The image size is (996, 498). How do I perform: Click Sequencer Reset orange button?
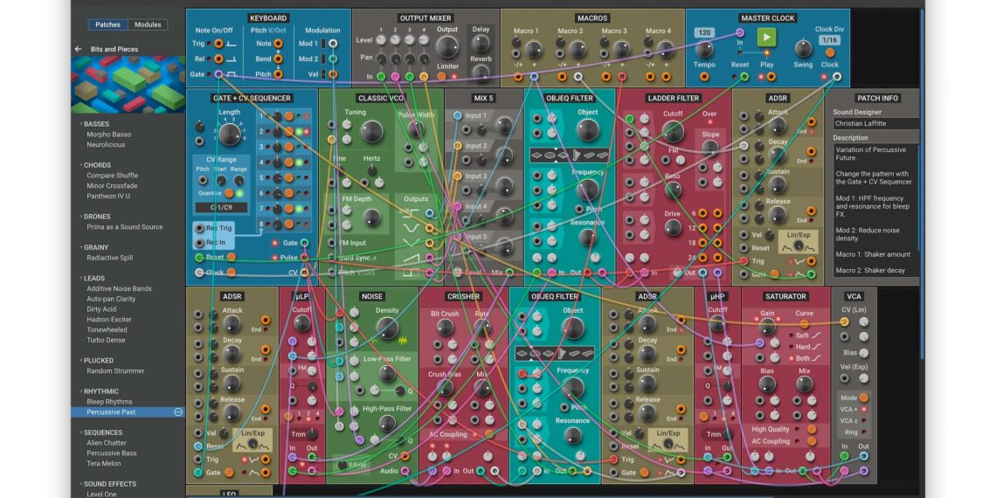(x=232, y=257)
